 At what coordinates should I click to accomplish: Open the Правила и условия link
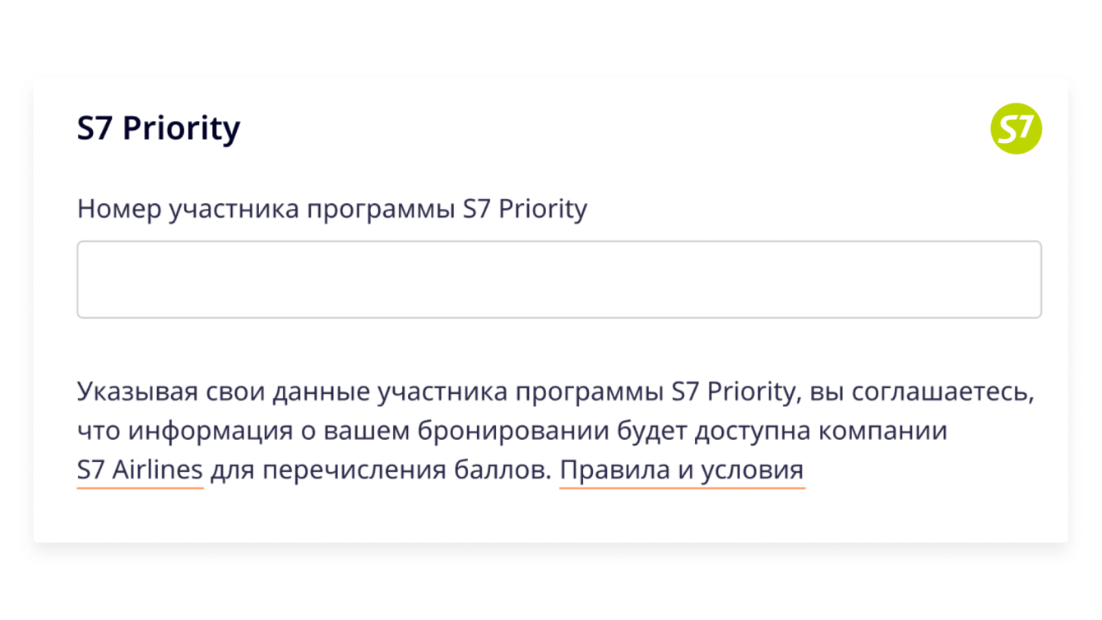tap(681, 470)
